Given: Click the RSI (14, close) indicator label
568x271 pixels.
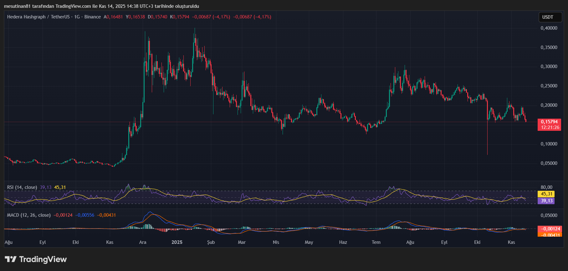Looking at the screenshot, I should [x=22, y=187].
